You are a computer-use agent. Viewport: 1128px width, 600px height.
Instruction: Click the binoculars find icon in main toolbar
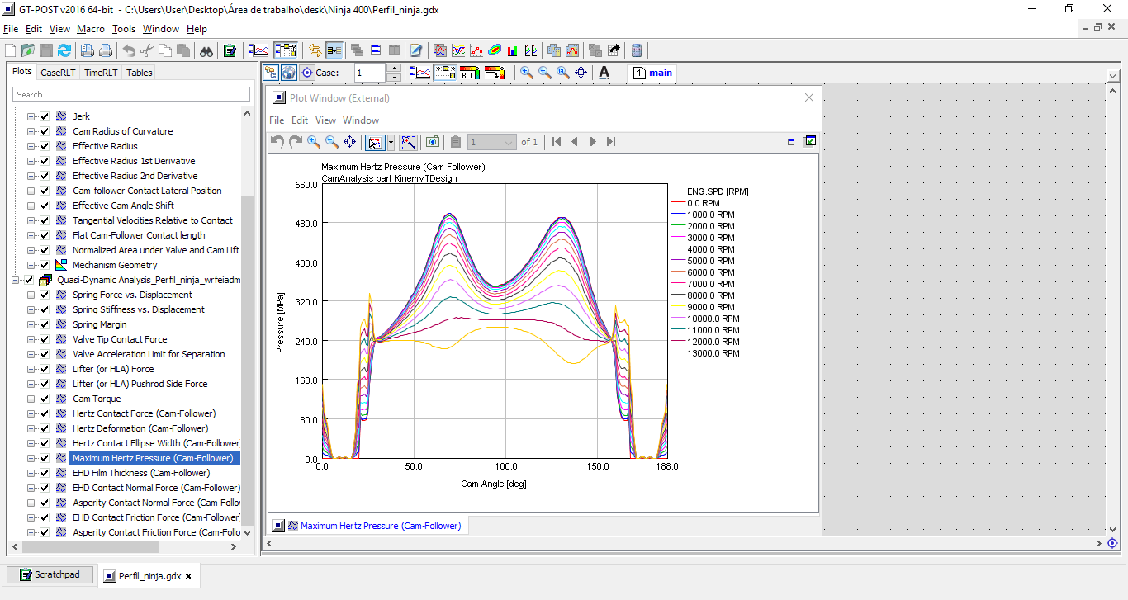click(206, 50)
